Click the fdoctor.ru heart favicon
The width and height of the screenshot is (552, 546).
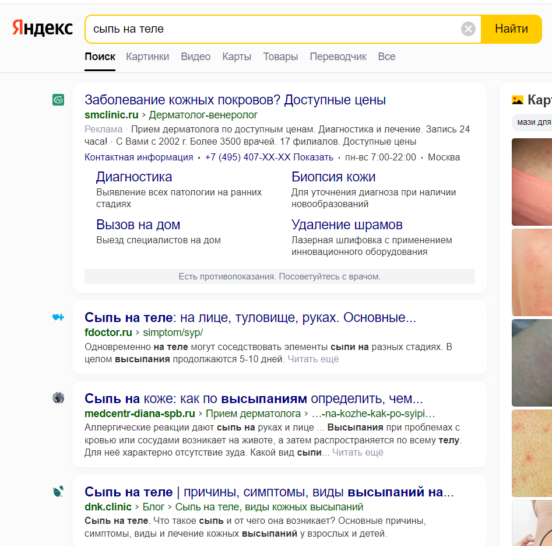click(x=58, y=317)
